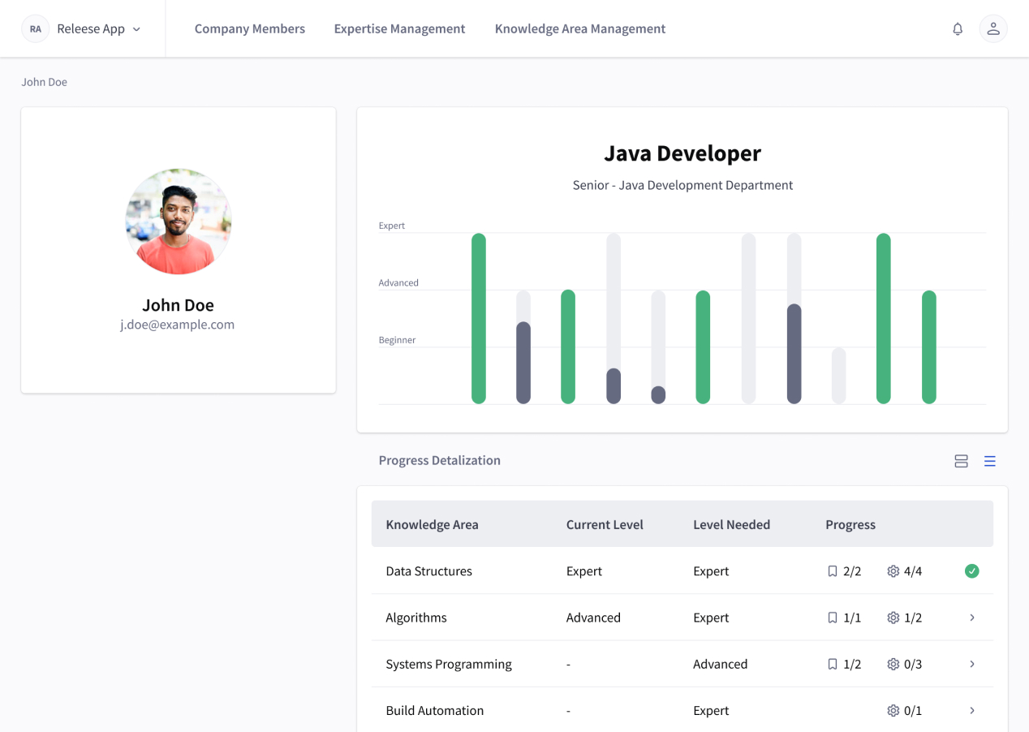
Task: Expand the Algorithms row chevron
Action: point(972,618)
